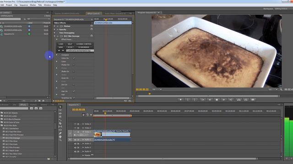Expand the Audio 2 track
Viewport: 293px width, 164px height.
(83, 143)
